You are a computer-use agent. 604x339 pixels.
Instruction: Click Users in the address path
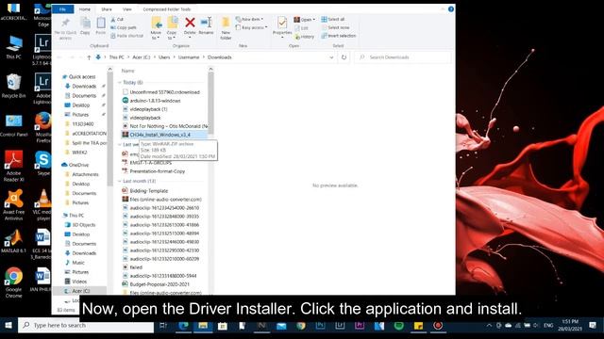(164, 57)
